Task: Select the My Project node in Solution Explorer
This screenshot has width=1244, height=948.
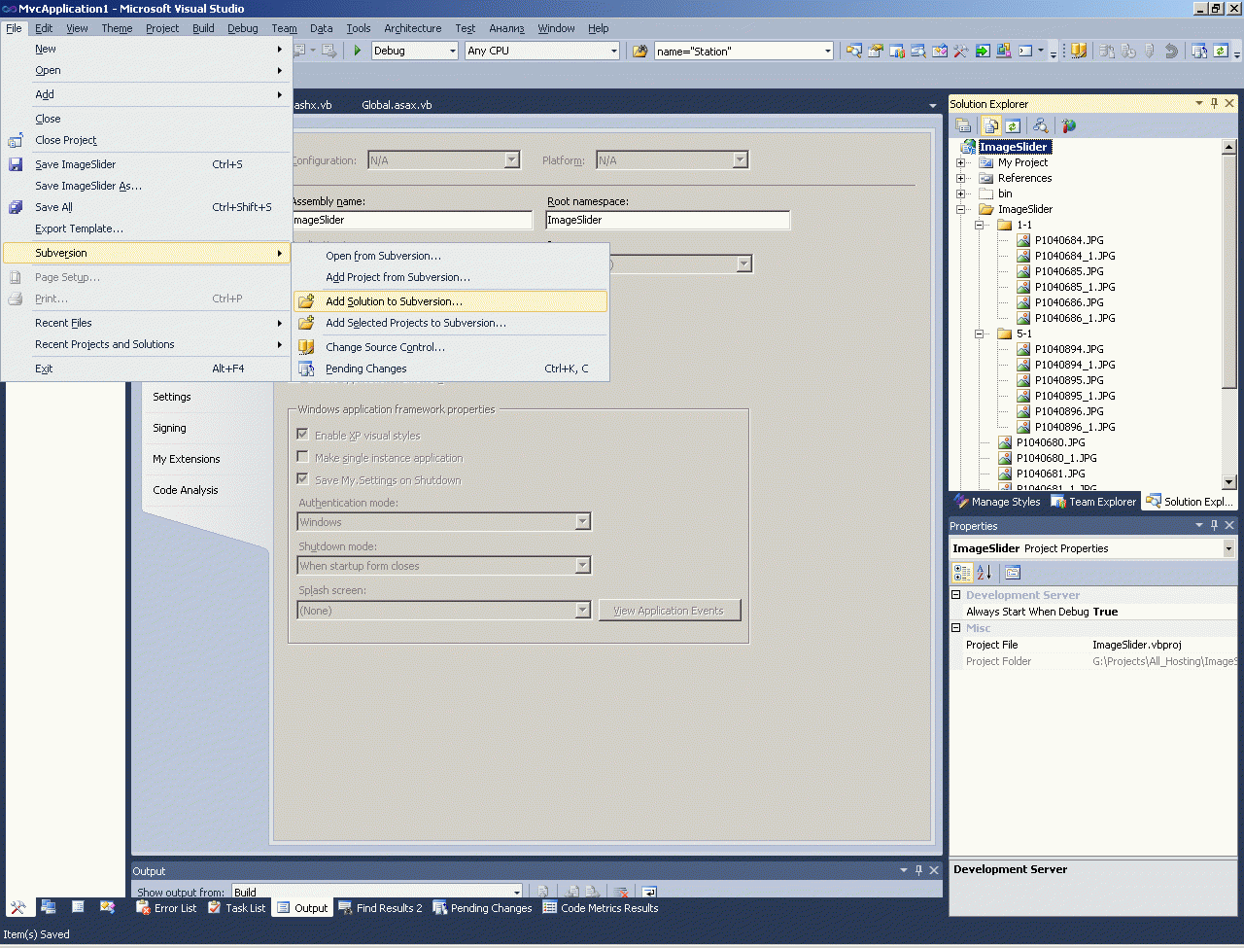Action: [1022, 162]
